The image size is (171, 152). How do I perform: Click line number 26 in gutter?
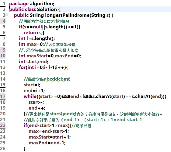[3, 149]
